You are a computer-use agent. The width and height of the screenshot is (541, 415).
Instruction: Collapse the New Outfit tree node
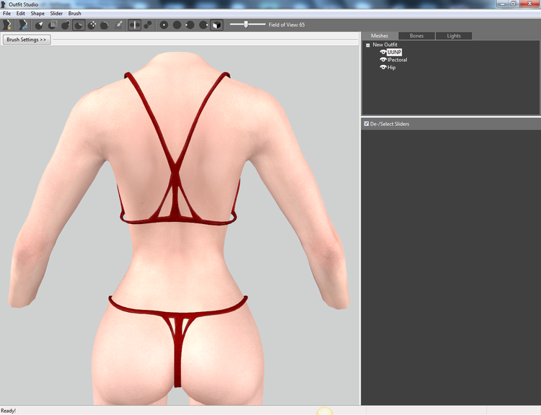368,45
